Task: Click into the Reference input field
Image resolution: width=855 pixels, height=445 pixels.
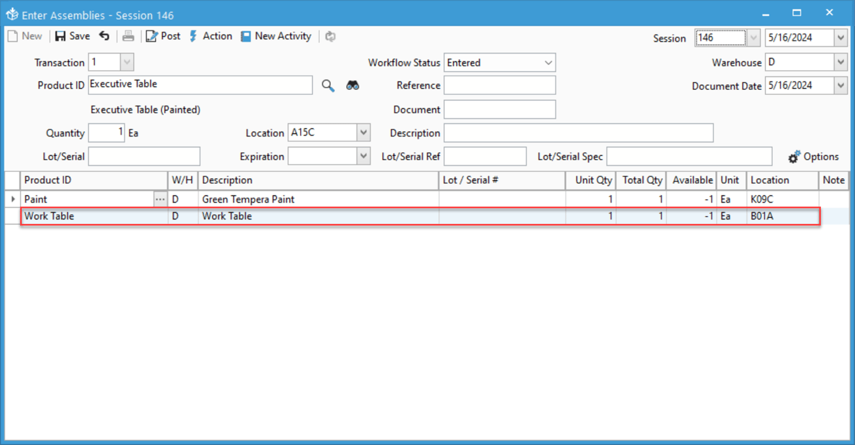Action: (500, 86)
